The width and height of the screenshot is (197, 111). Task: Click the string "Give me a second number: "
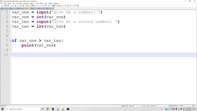(x=84, y=22)
